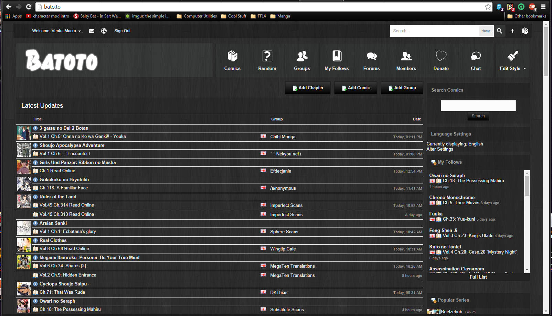Click the messages envelope icon
The image size is (552, 316).
(92, 31)
